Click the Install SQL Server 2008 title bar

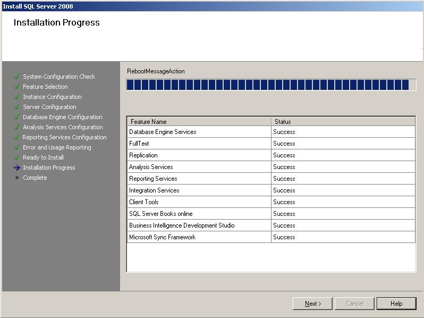click(x=212, y=6)
